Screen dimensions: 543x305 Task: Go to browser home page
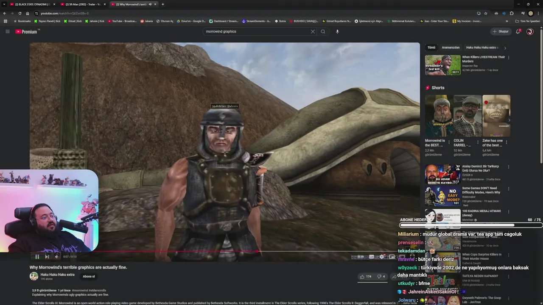28,13
